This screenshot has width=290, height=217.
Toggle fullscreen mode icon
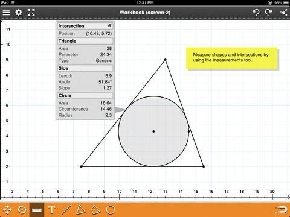31,13
